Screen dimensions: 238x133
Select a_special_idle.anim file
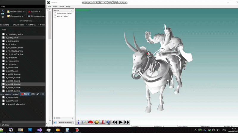(x=15, y=104)
